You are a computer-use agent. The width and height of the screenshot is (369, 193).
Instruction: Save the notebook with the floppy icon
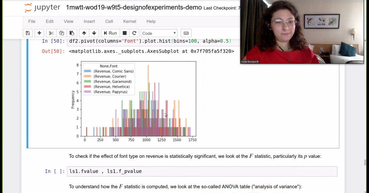28,33
